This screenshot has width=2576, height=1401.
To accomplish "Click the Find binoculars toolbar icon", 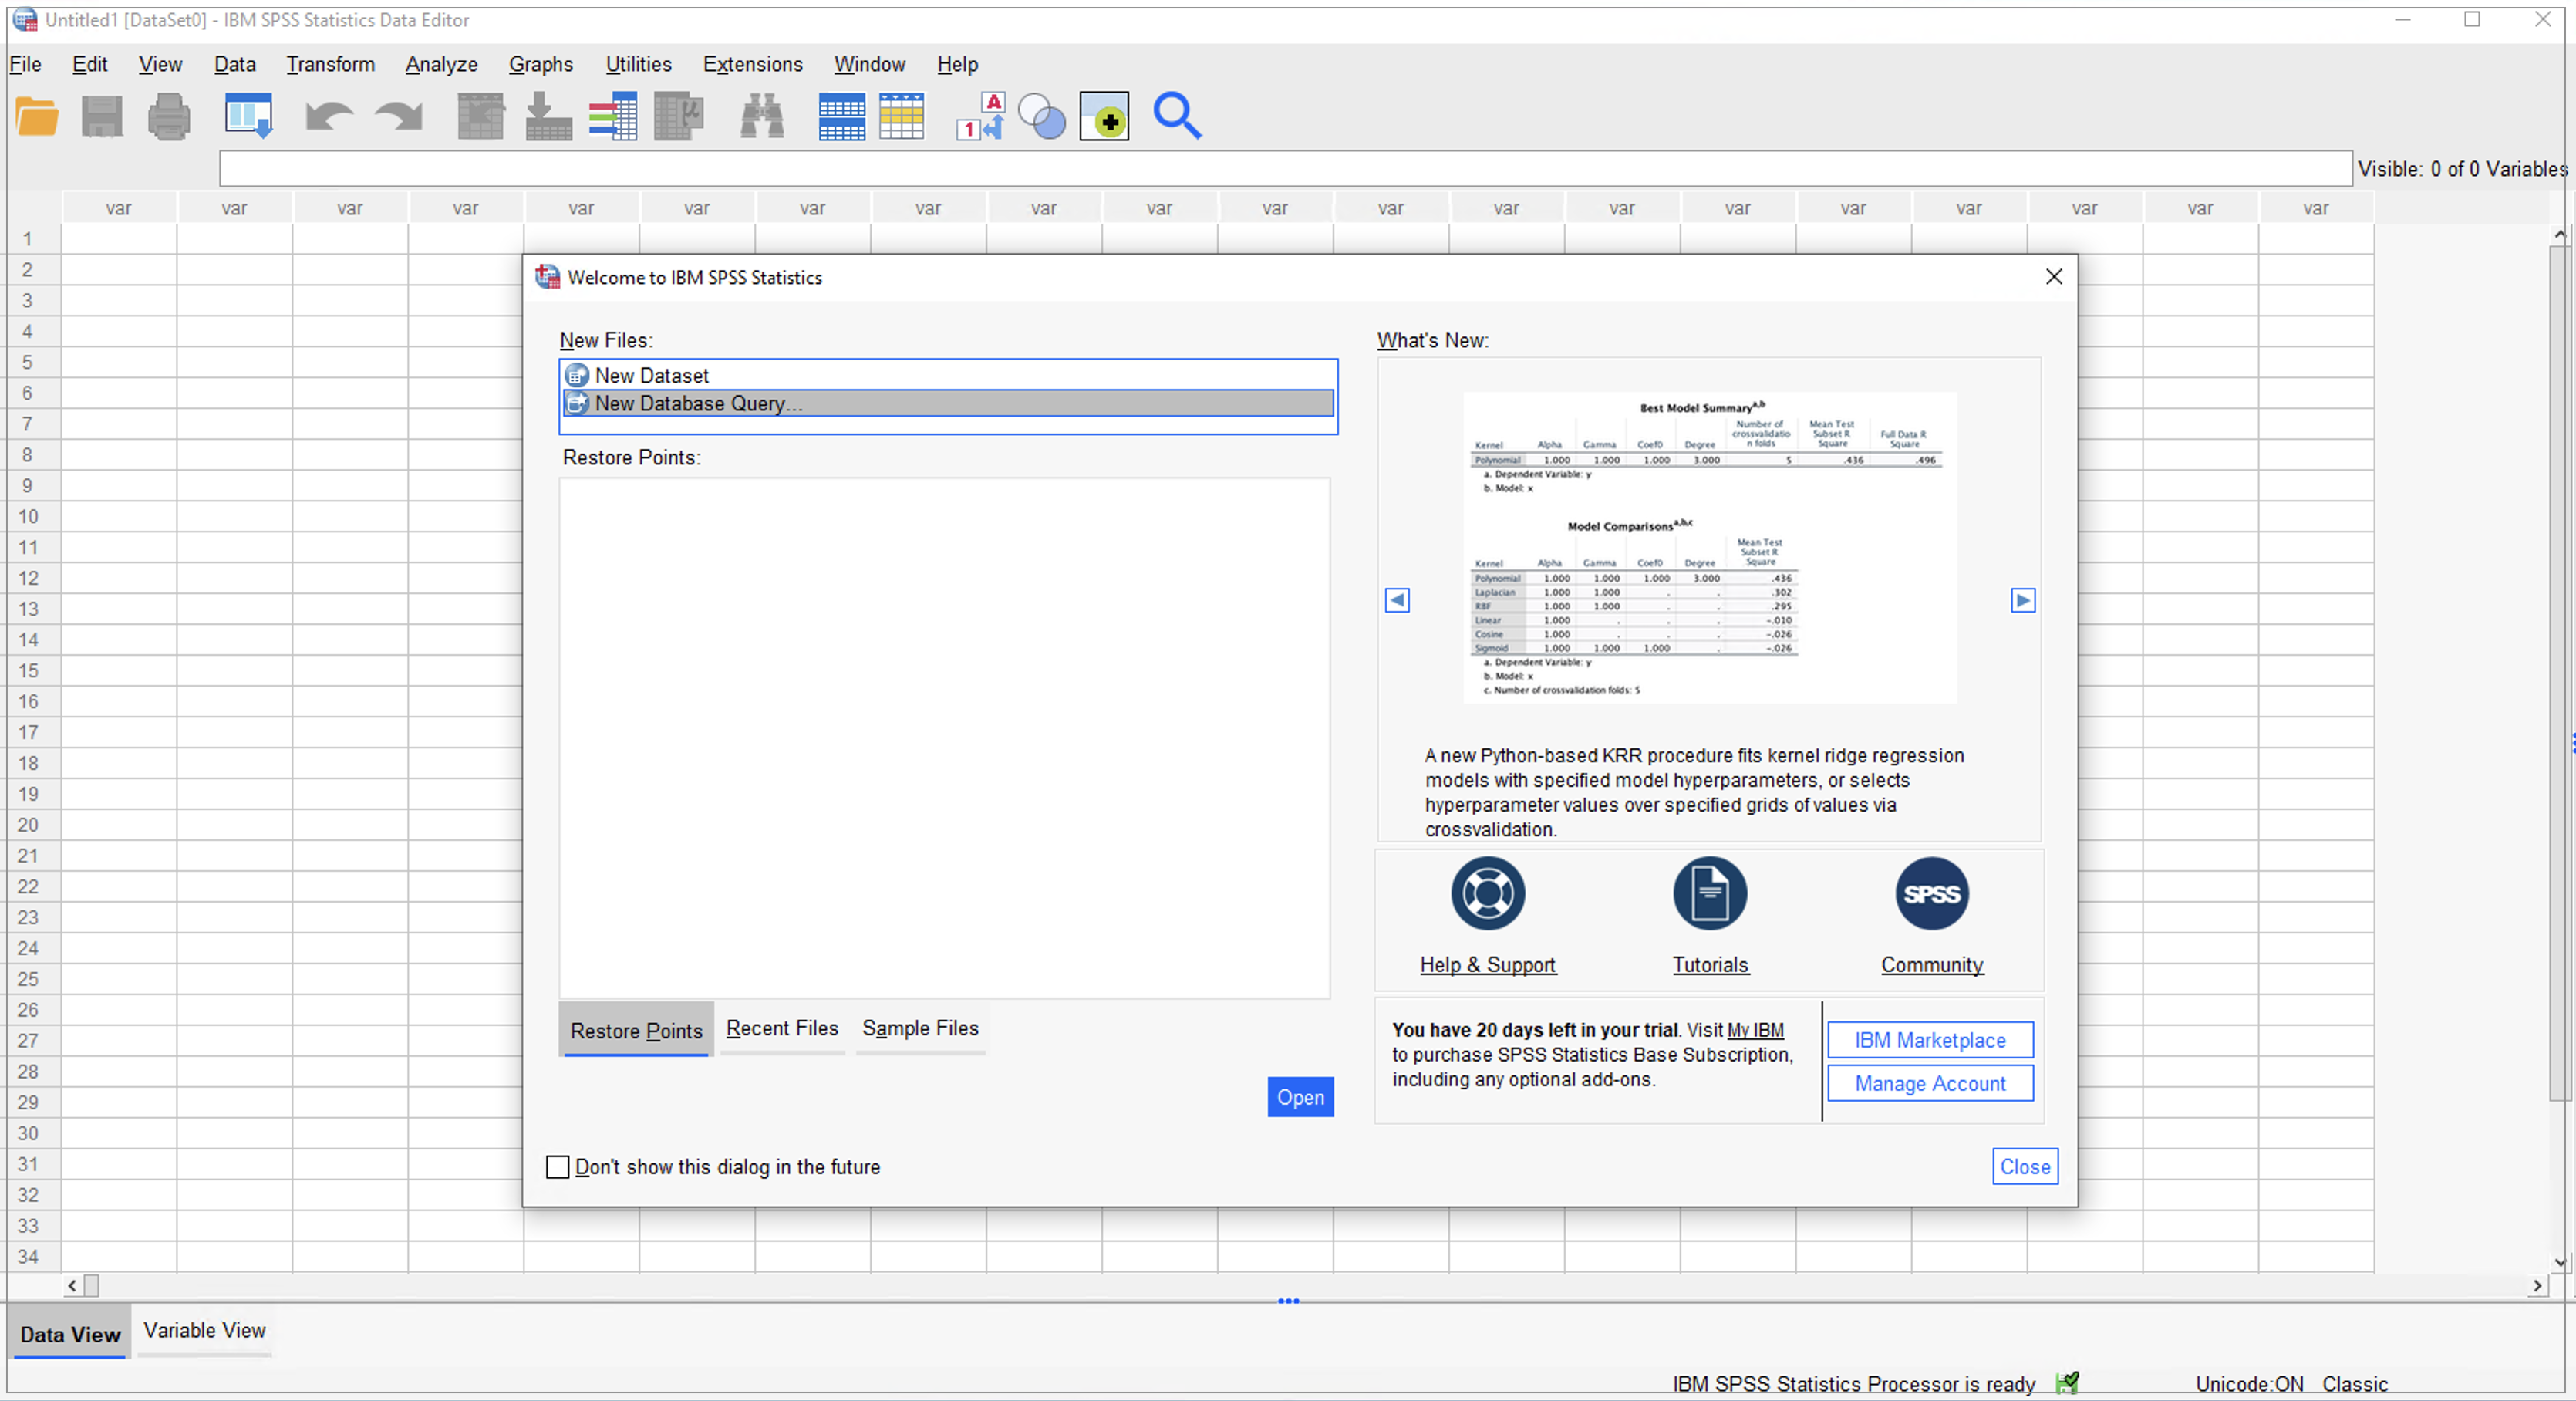I will point(762,117).
